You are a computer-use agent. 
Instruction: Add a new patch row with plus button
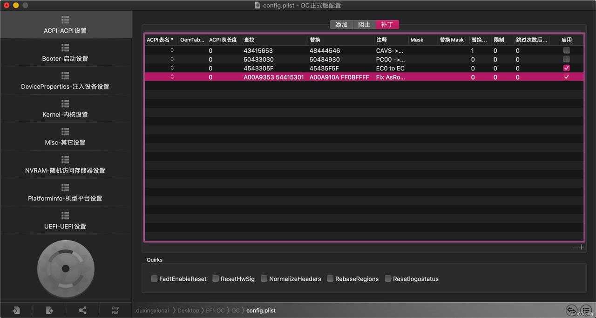point(581,247)
